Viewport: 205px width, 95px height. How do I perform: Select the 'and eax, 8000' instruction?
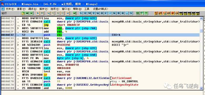(58, 88)
